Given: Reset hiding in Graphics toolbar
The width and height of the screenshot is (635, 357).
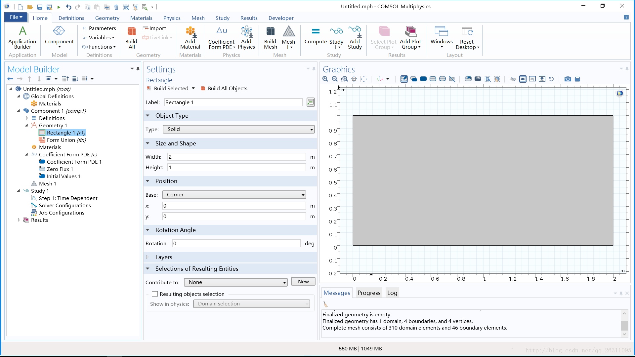Looking at the screenshot, I should [x=551, y=79].
